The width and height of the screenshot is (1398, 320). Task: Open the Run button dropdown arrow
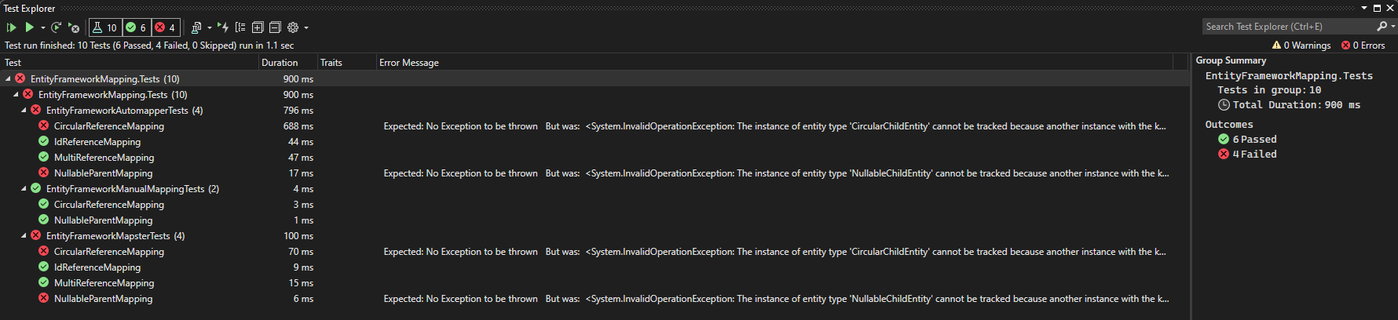click(42, 27)
